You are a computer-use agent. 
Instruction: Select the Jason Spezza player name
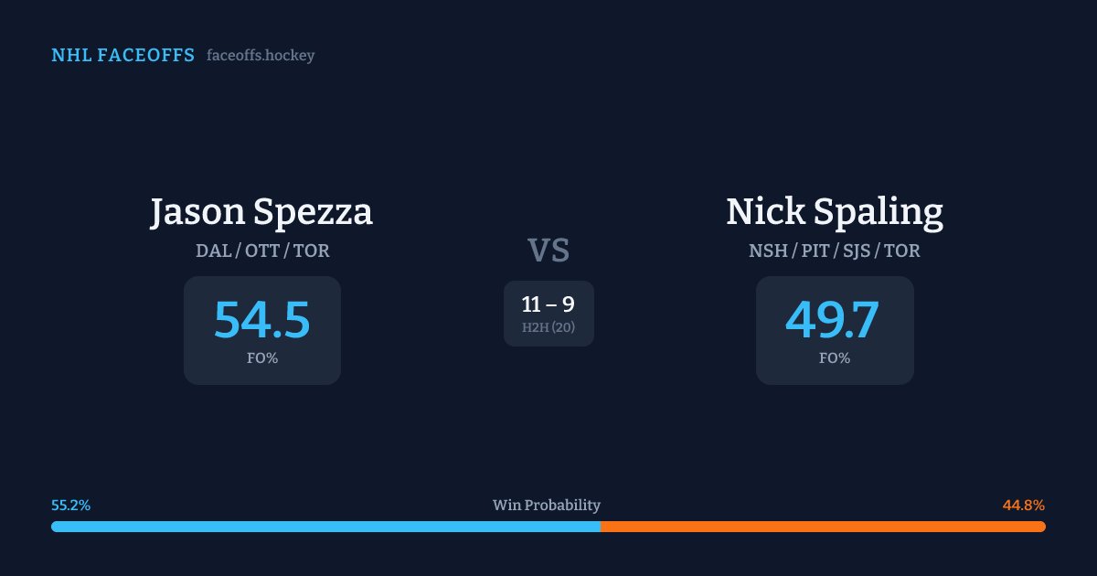tap(261, 212)
